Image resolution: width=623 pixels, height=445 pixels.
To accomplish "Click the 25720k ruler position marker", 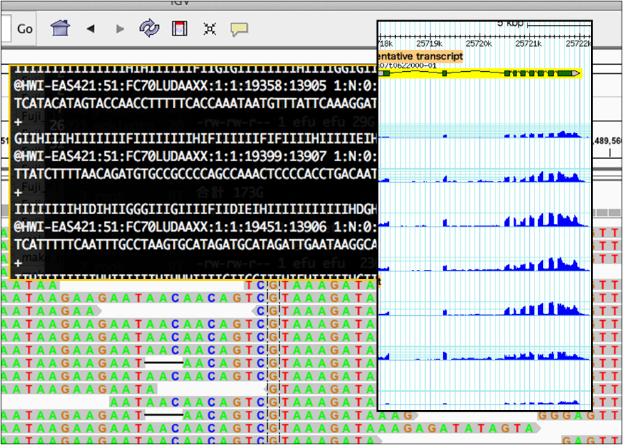I will coord(479,43).
